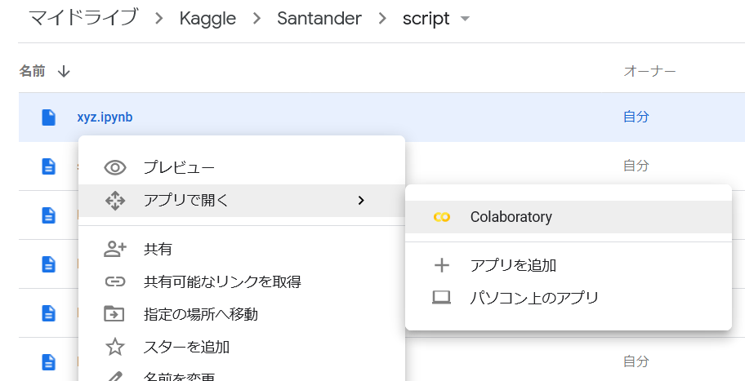Click the move-to-folder icon
Image resolution: width=745 pixels, height=381 pixels.
point(114,314)
